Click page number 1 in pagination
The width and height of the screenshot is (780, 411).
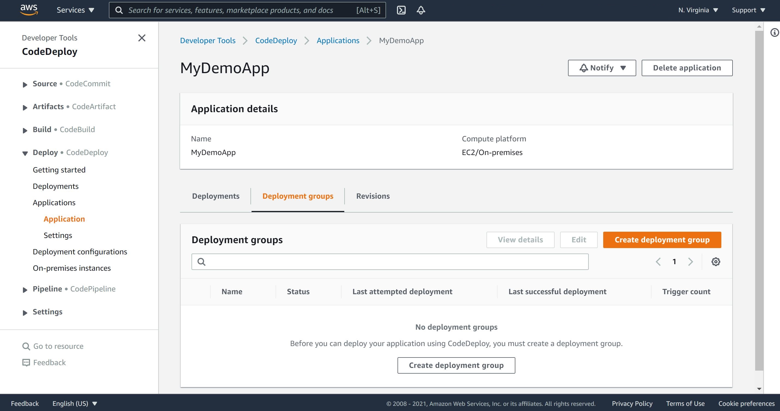(x=674, y=262)
